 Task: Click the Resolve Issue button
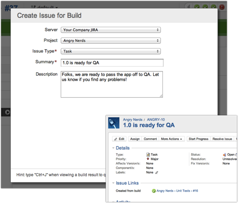222,139
